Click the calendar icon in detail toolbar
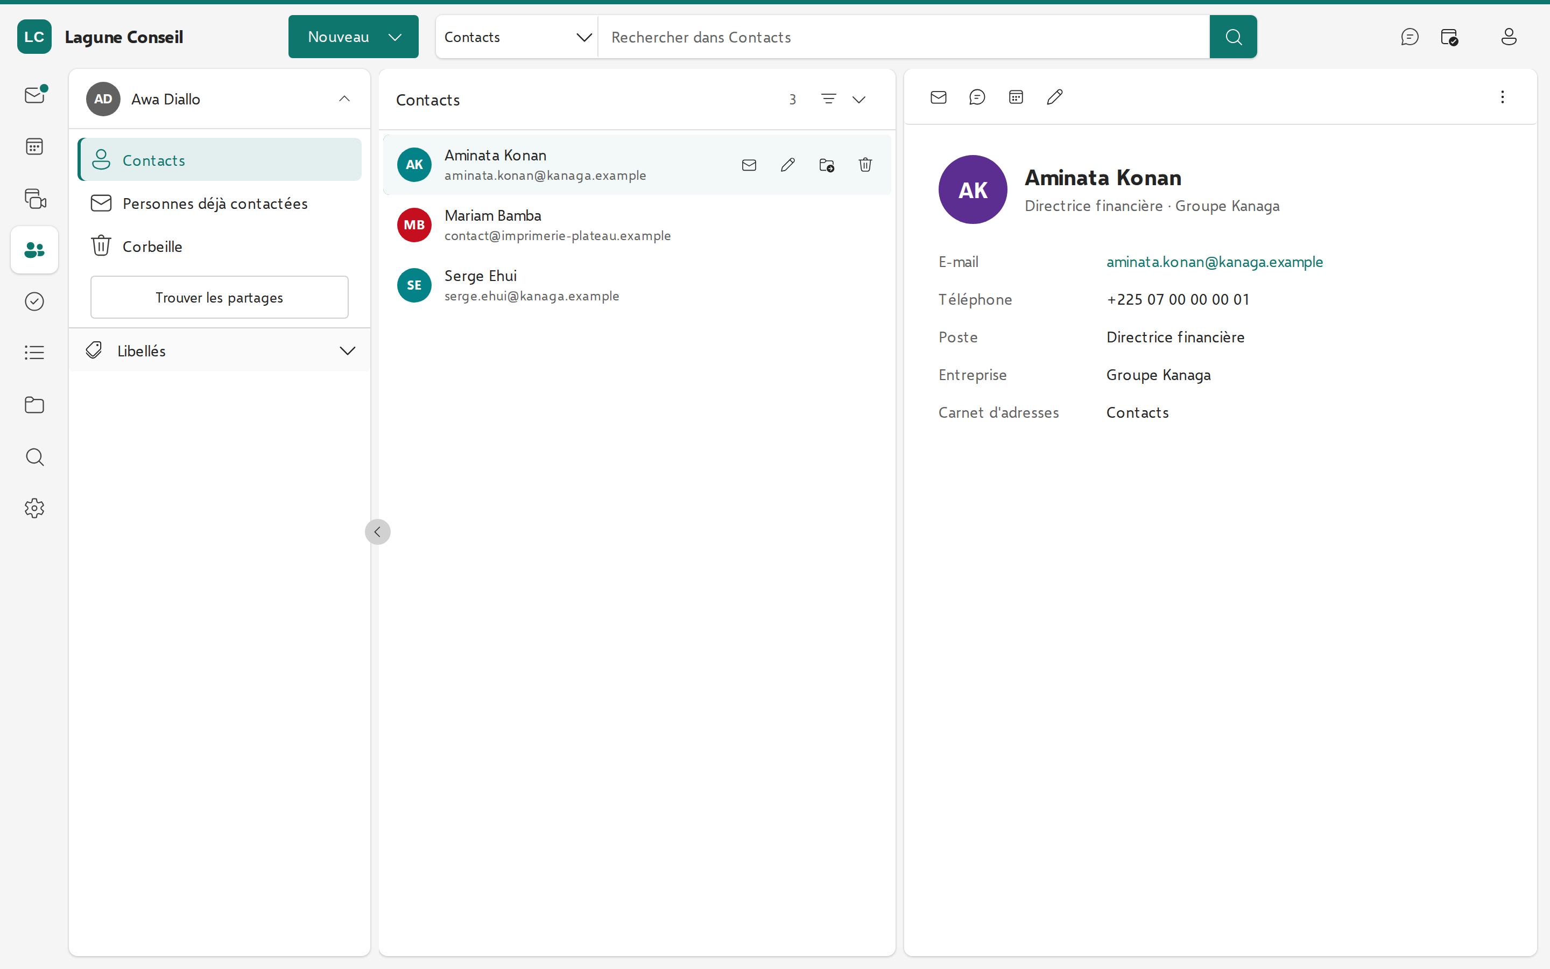Image resolution: width=1550 pixels, height=969 pixels. (x=1016, y=97)
